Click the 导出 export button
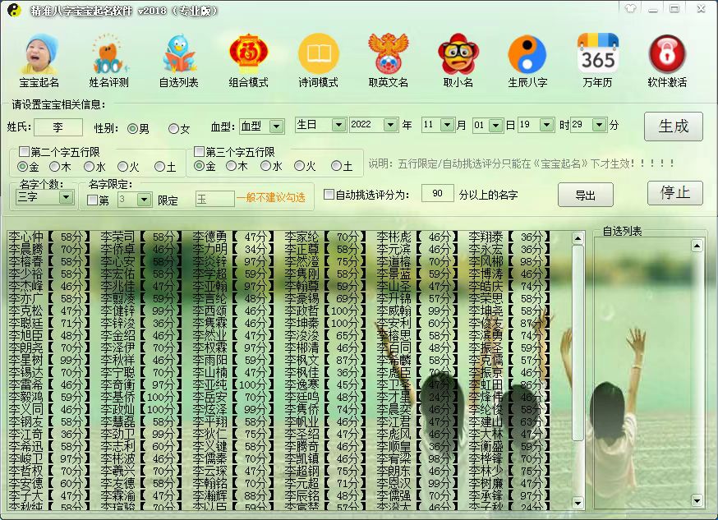This screenshot has width=718, height=520. coord(586,194)
